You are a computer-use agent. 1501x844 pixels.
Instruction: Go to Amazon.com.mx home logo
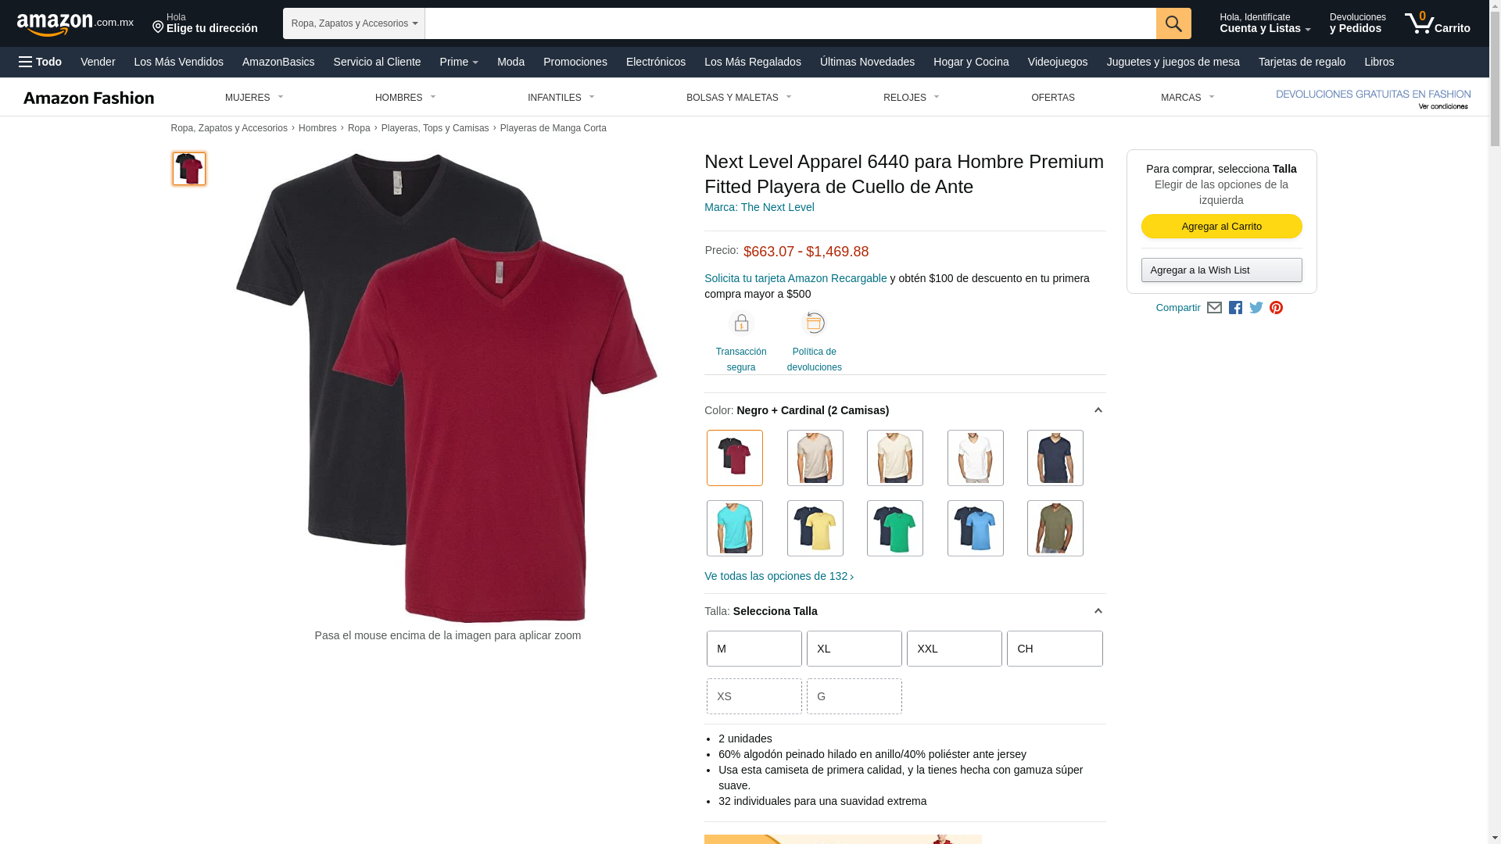click(x=75, y=24)
